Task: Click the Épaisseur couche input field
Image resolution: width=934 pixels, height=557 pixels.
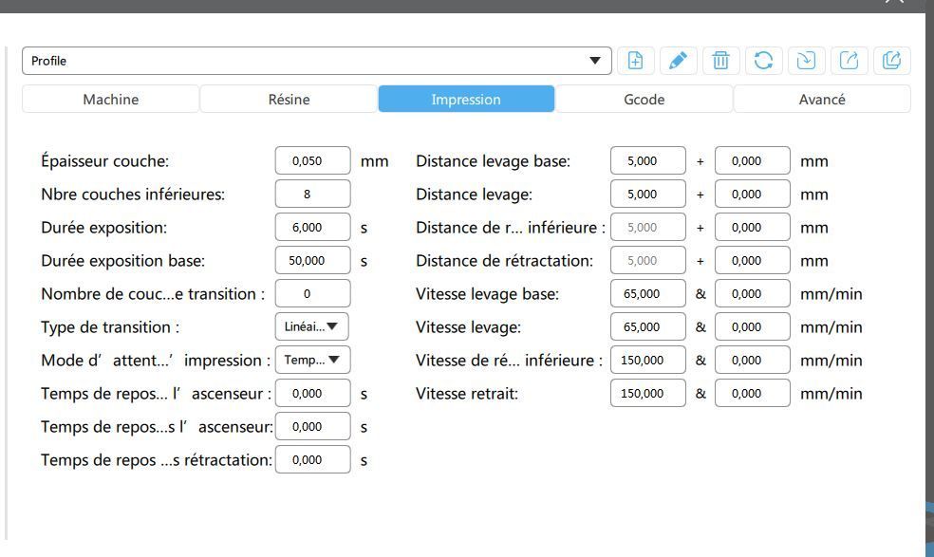Action: (x=312, y=161)
